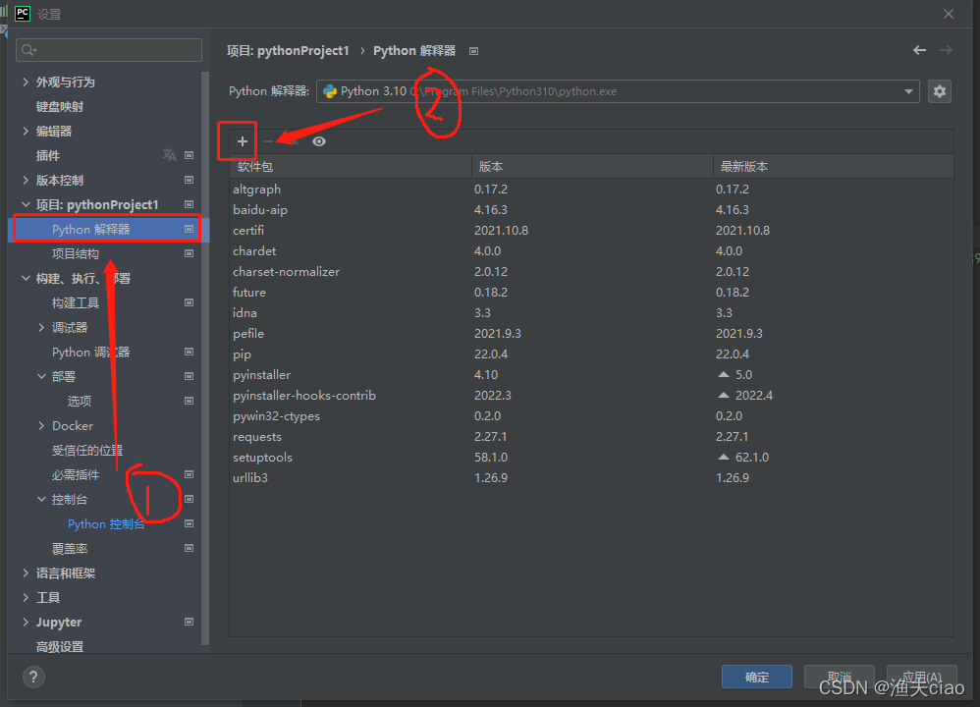Click the settings tree vertical scrollbar
The height and width of the screenshot is (707, 980).
205,357
